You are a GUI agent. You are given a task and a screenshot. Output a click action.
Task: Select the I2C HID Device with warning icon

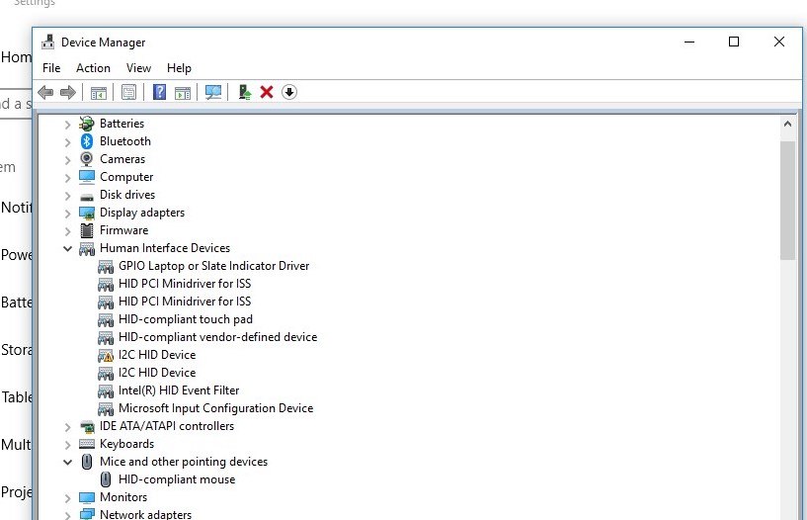click(x=156, y=355)
